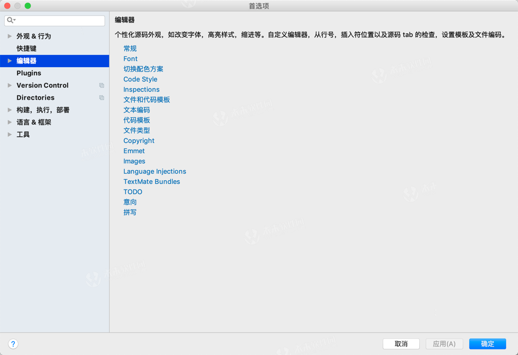Click the project-level icon beside Version Control
Image resolution: width=518 pixels, height=355 pixels.
pyautogui.click(x=102, y=85)
